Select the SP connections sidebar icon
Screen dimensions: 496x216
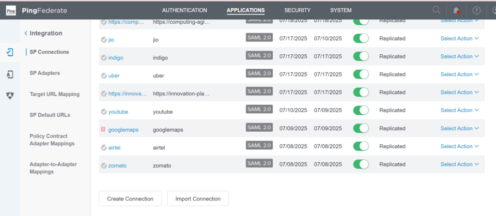pyautogui.click(x=10, y=52)
